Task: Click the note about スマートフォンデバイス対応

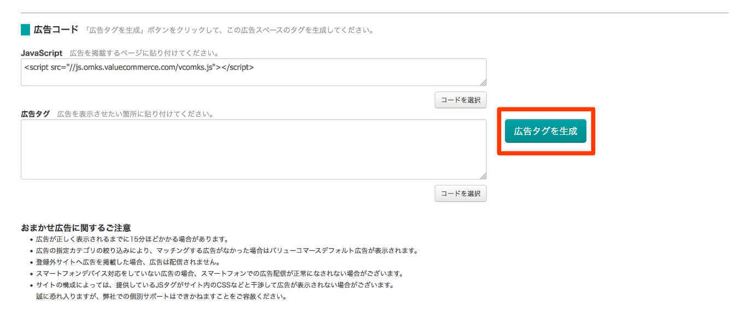Action: (219, 274)
